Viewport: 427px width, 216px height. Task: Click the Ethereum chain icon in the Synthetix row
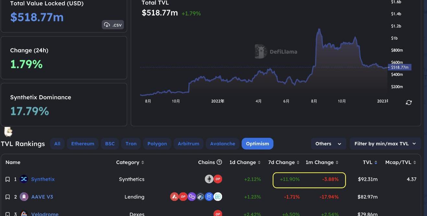209,179
